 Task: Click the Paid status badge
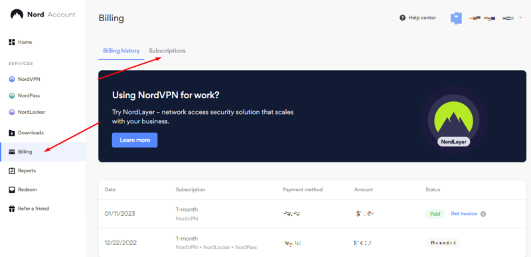tap(435, 214)
